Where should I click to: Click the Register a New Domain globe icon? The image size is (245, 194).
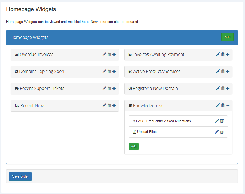coord(130,89)
